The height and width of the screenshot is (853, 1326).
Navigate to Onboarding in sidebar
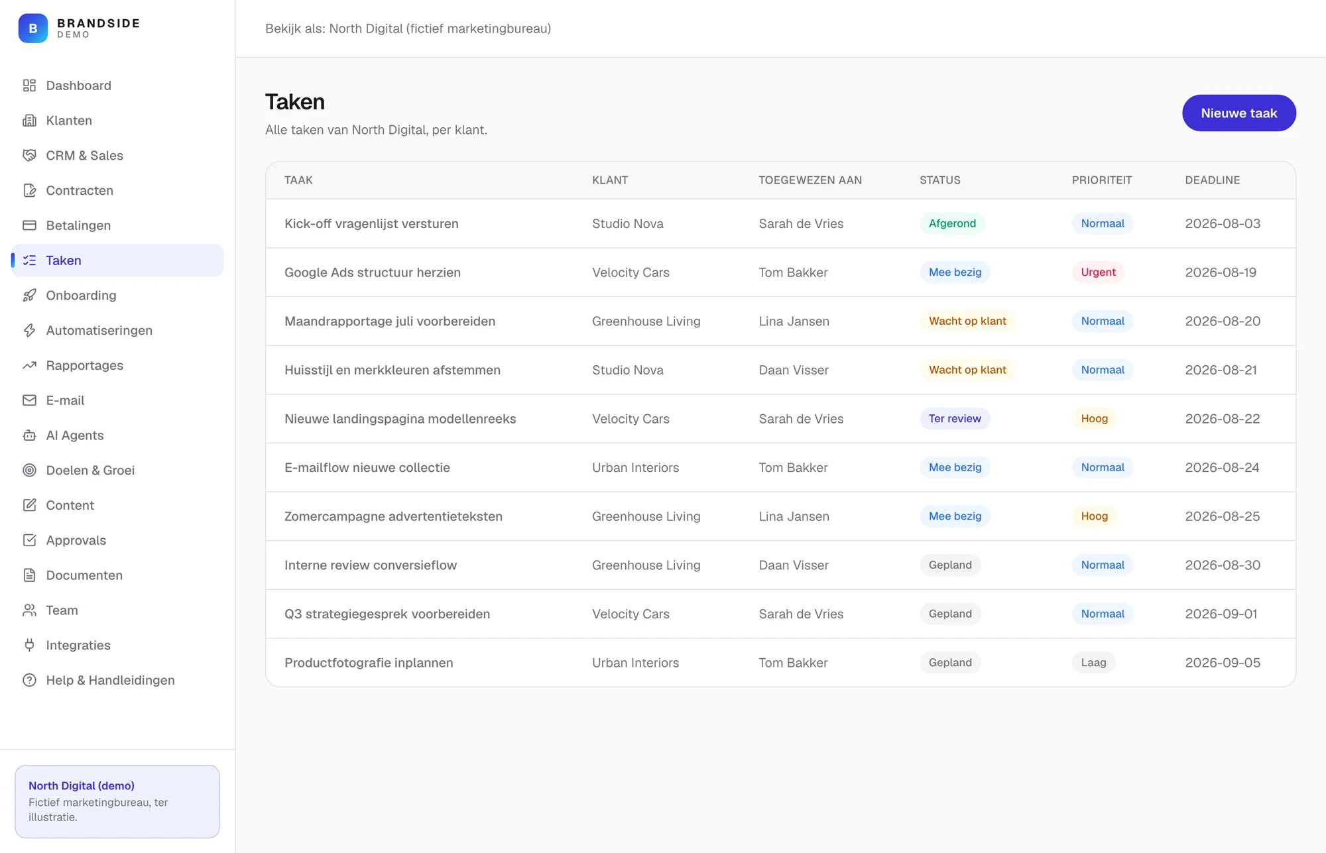pyautogui.click(x=117, y=296)
